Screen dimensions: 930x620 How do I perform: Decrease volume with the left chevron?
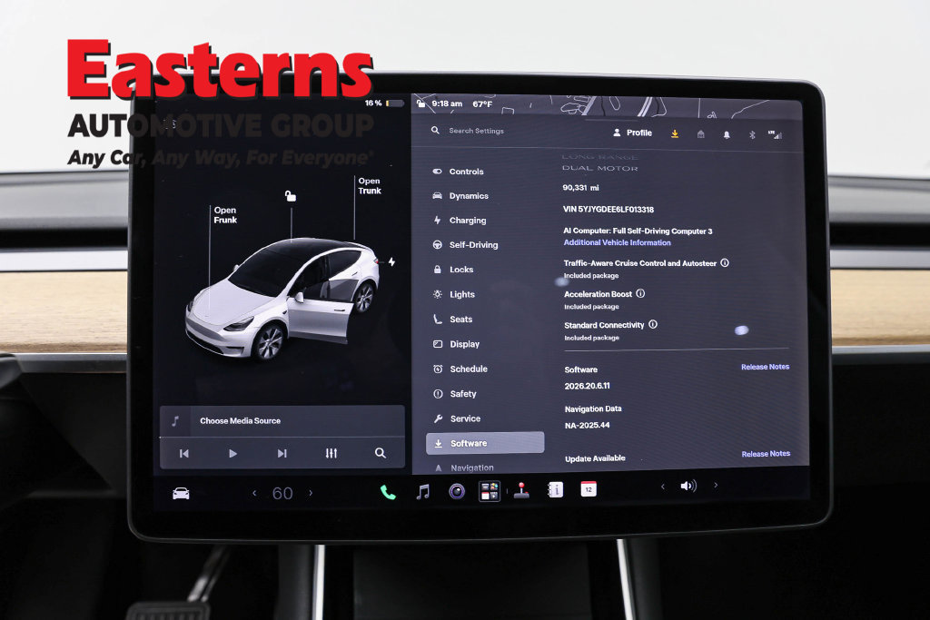click(x=662, y=487)
